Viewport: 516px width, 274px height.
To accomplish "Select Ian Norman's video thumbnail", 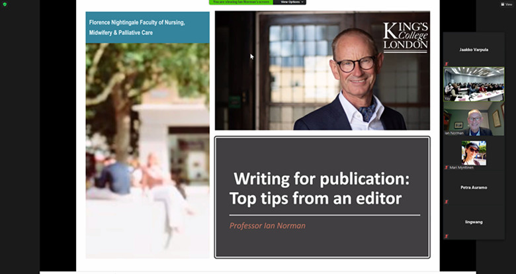I will click(474, 118).
